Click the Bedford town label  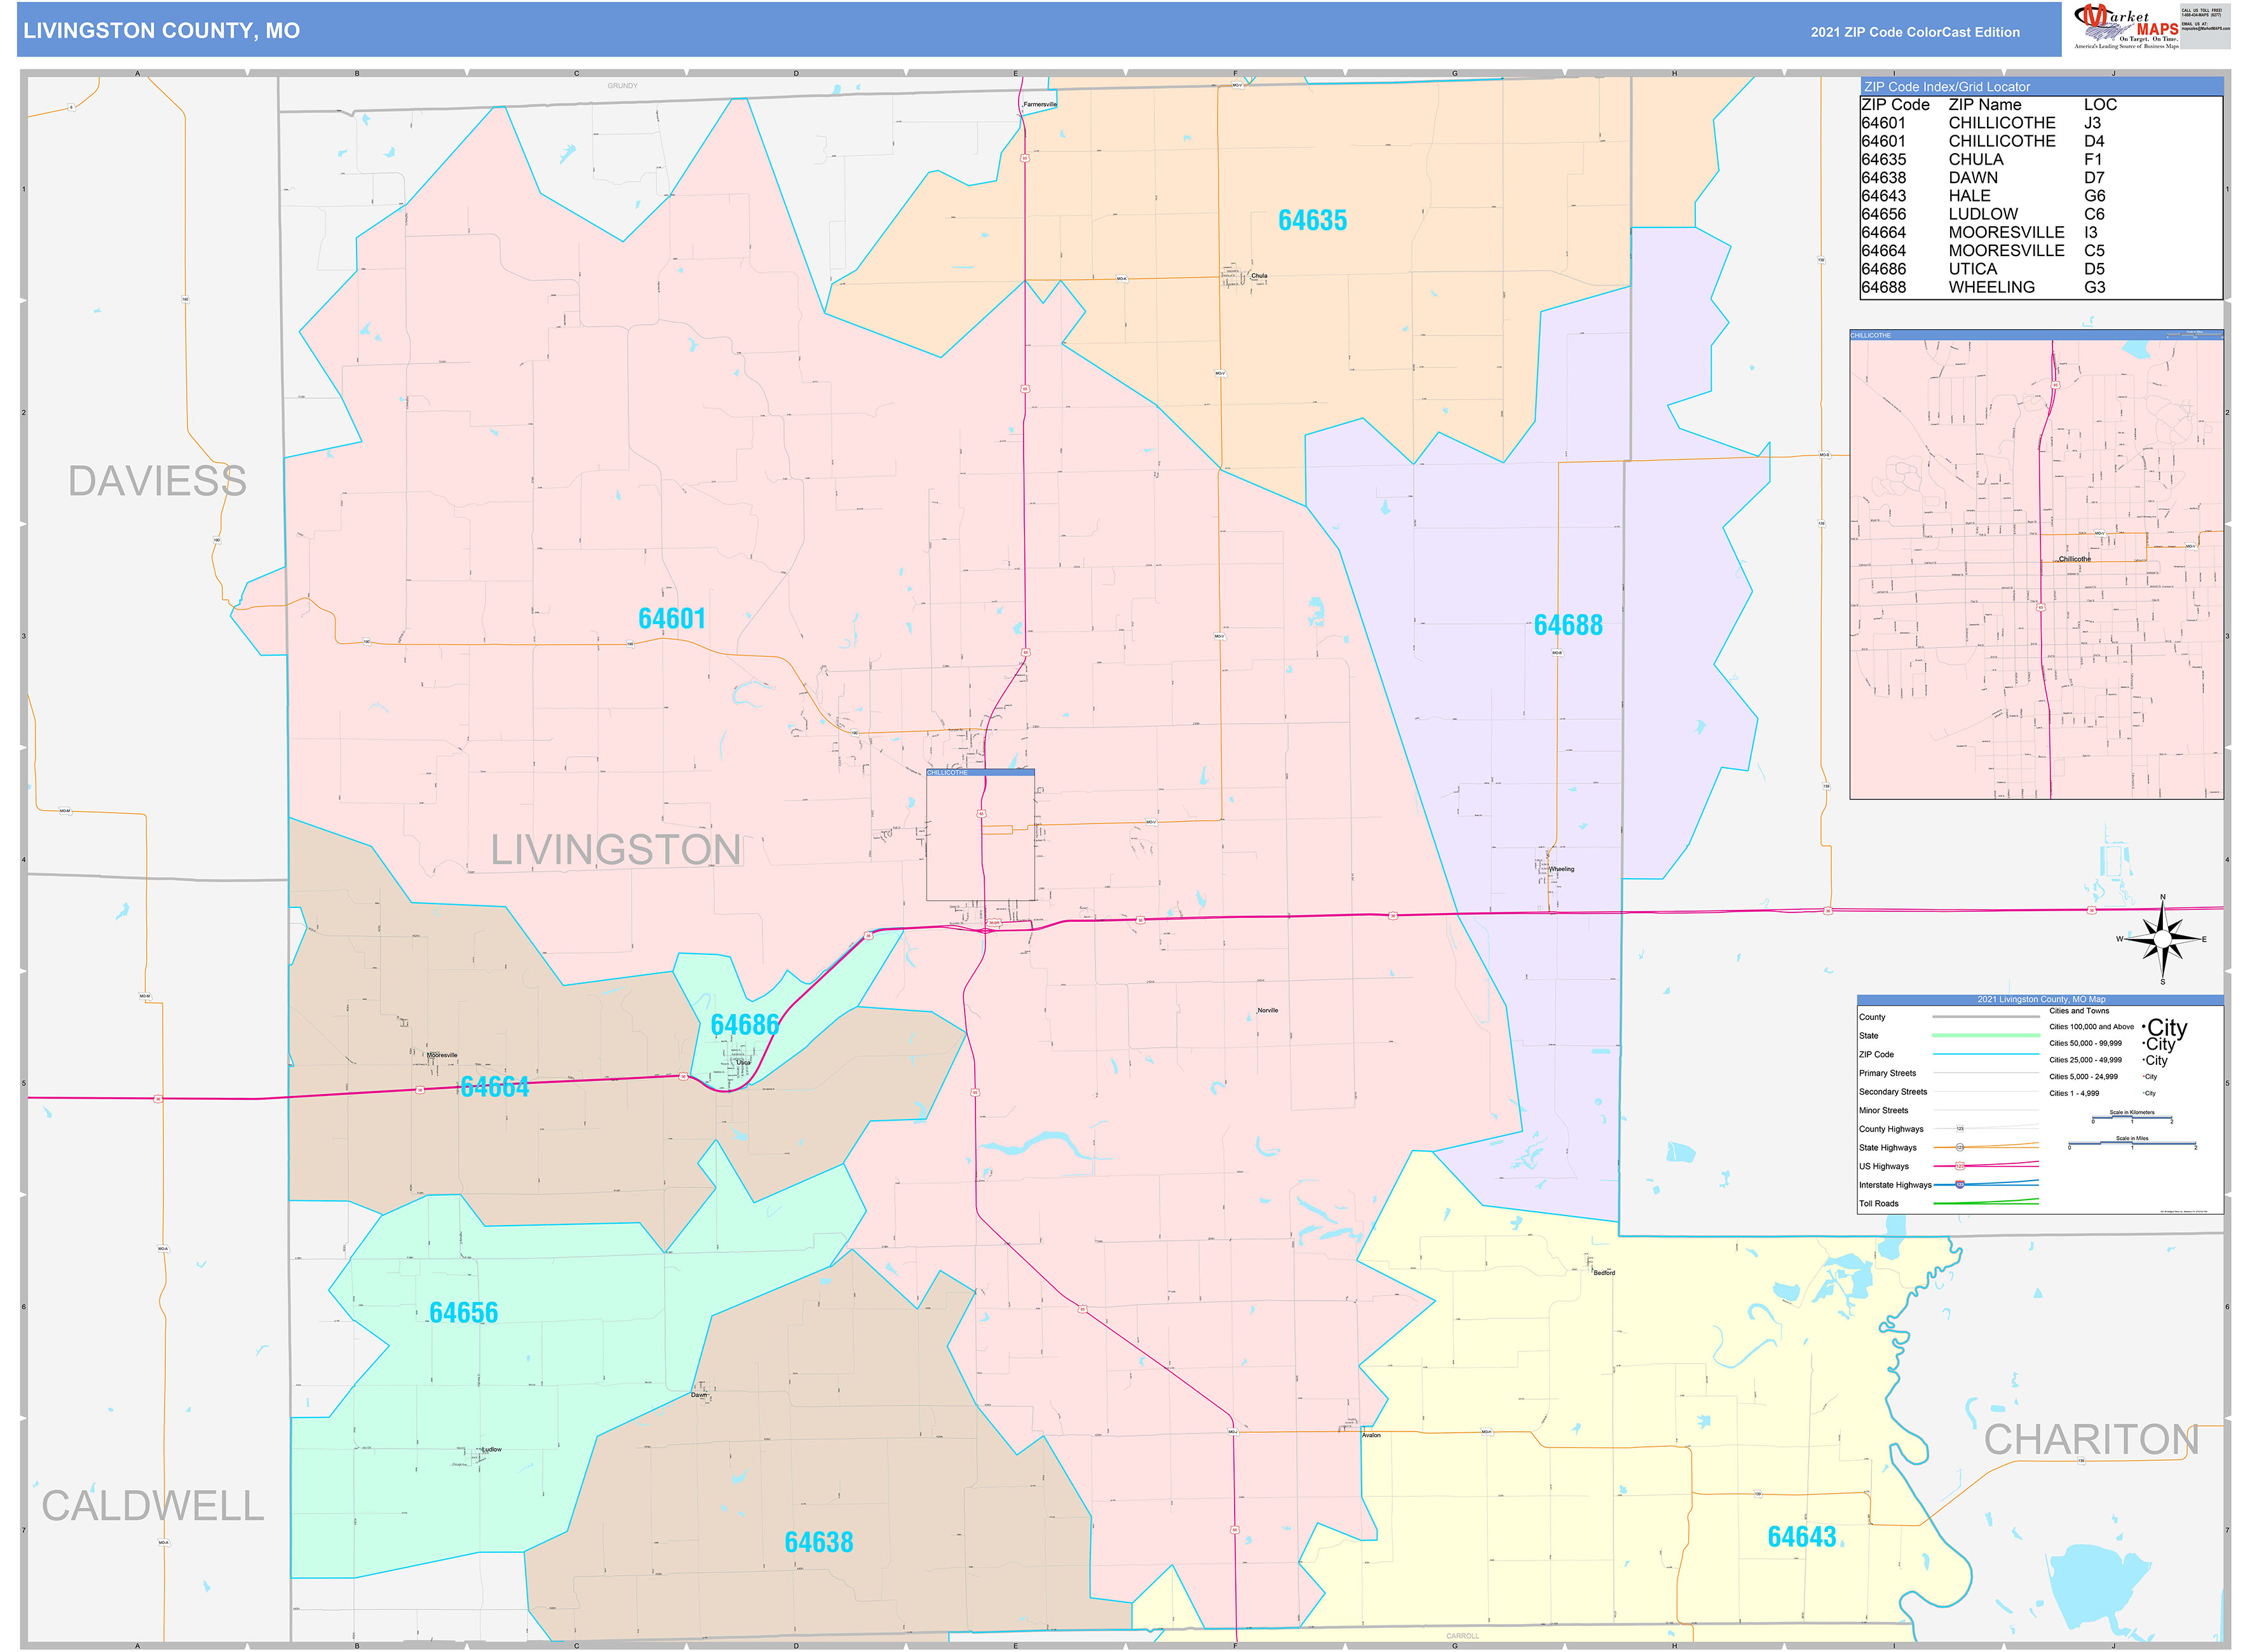[1604, 1273]
